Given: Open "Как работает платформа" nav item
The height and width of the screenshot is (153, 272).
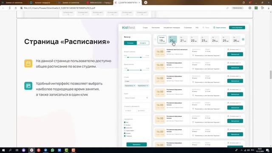Looking at the screenshot, I should coord(172,28).
